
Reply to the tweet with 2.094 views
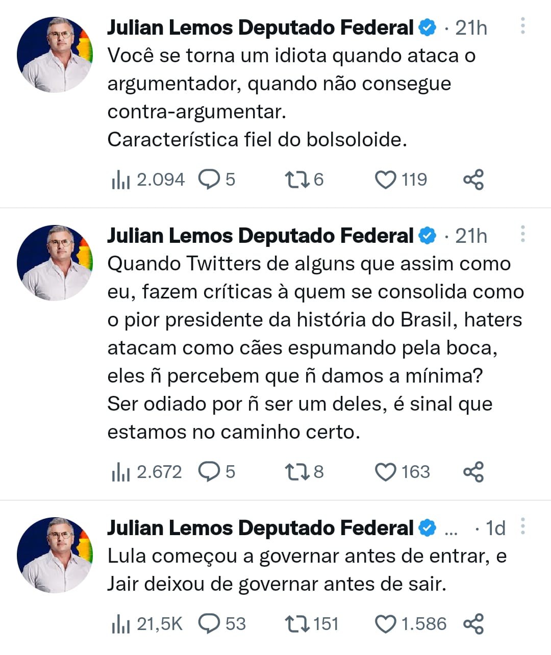pos(209,180)
